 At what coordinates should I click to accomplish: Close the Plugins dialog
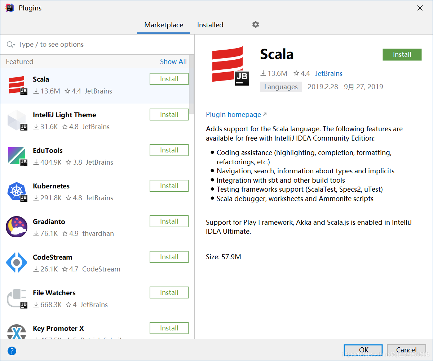tap(420, 8)
